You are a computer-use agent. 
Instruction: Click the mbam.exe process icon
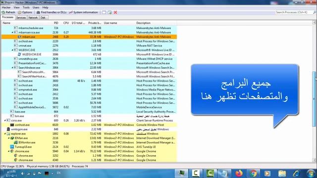click(x=19, y=37)
